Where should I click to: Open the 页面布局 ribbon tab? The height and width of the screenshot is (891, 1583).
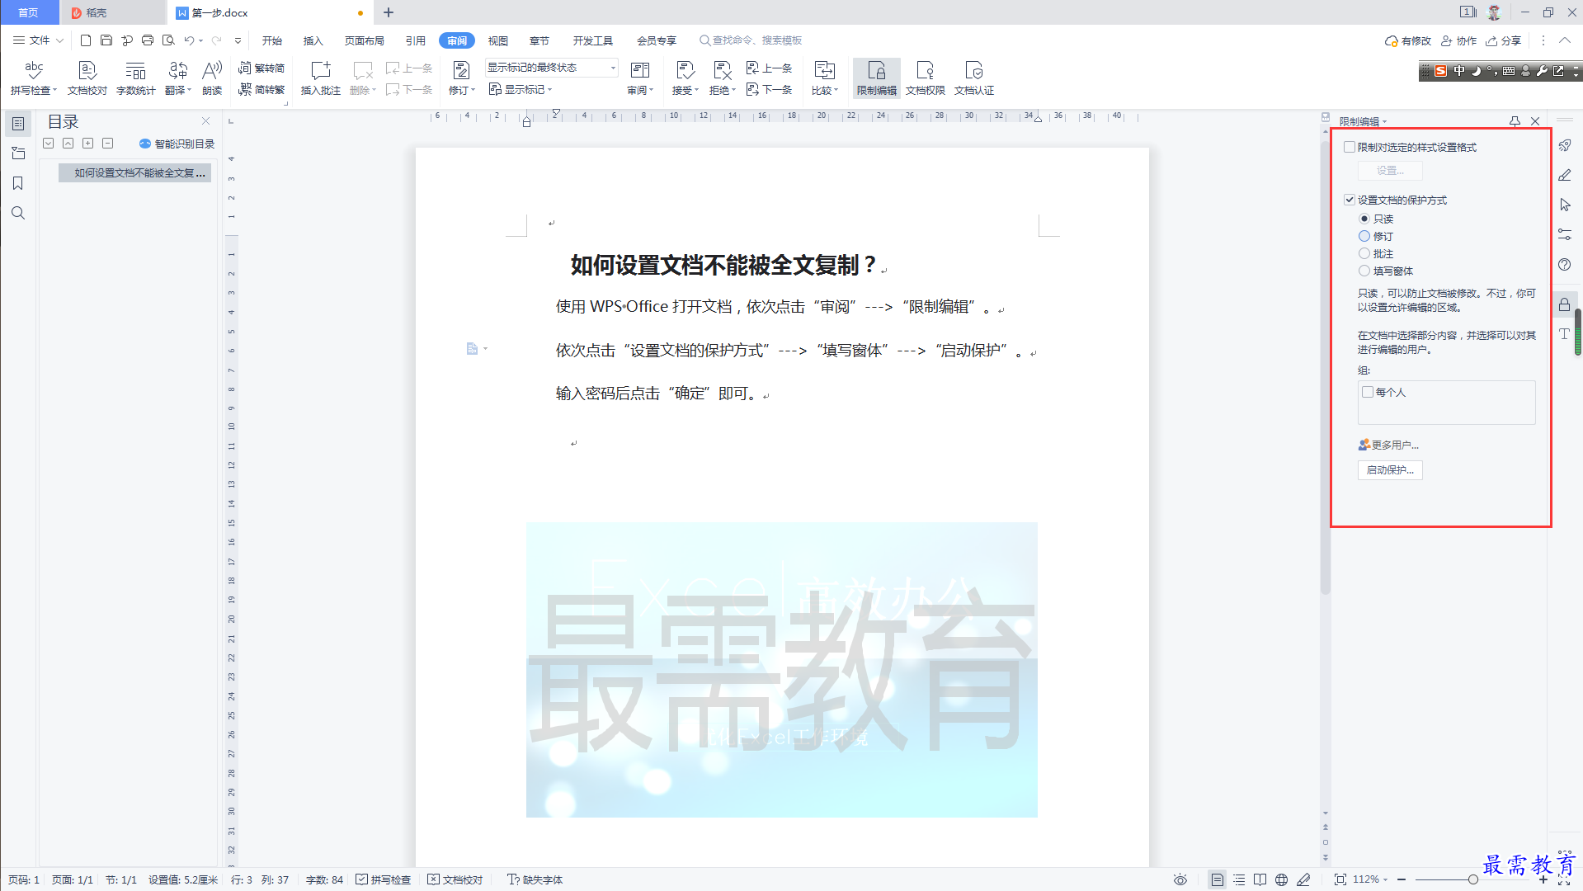[365, 40]
